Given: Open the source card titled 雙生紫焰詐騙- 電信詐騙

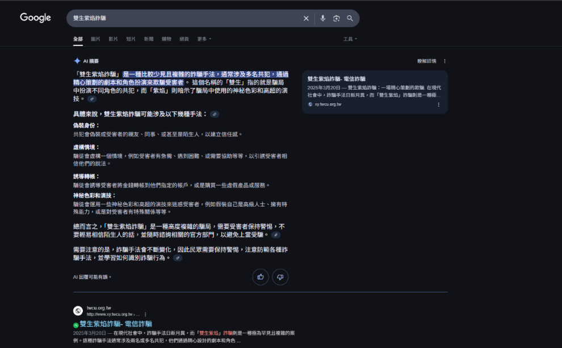Looking at the screenshot, I should point(337,79).
